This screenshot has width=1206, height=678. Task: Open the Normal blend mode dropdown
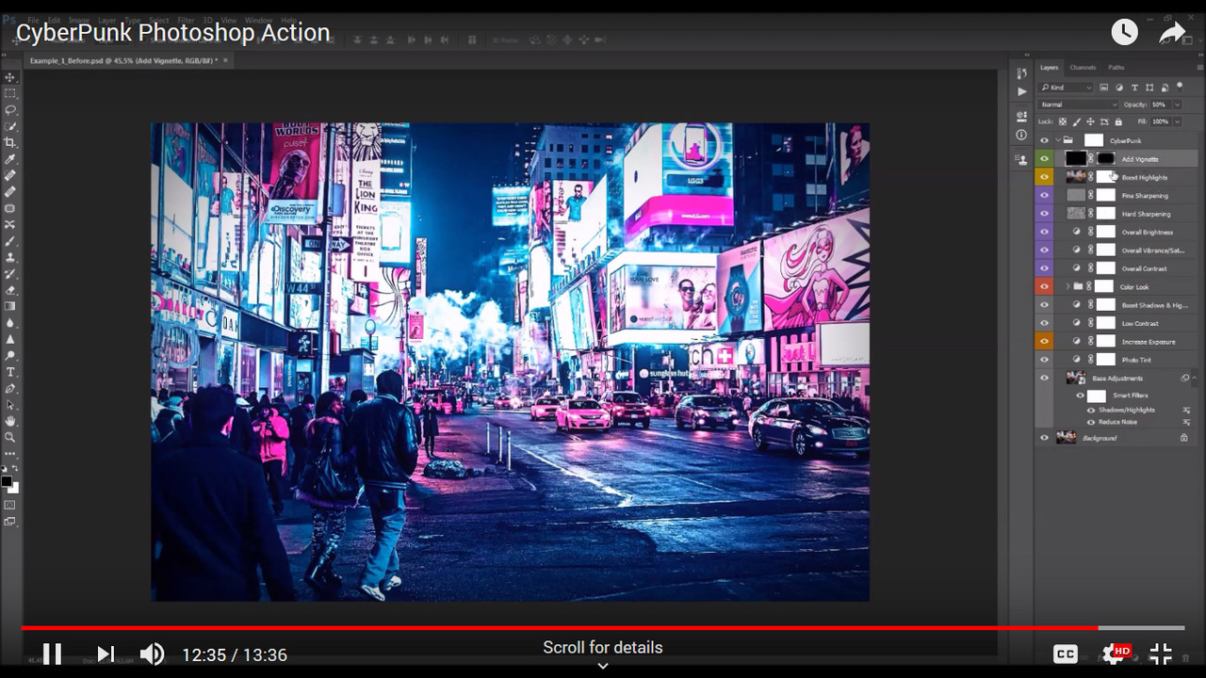(1078, 105)
